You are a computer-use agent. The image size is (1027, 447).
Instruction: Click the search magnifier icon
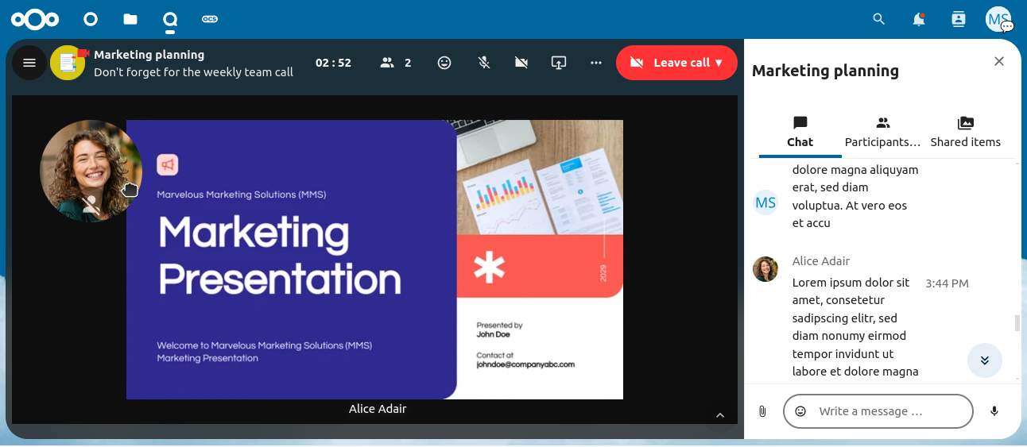point(878,19)
